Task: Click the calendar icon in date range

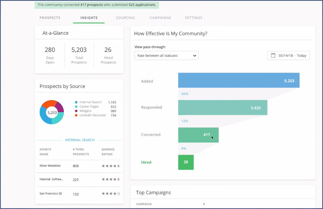Action: [273, 55]
